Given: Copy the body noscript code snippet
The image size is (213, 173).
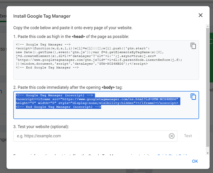Looking at the screenshot, I should 193,97.
